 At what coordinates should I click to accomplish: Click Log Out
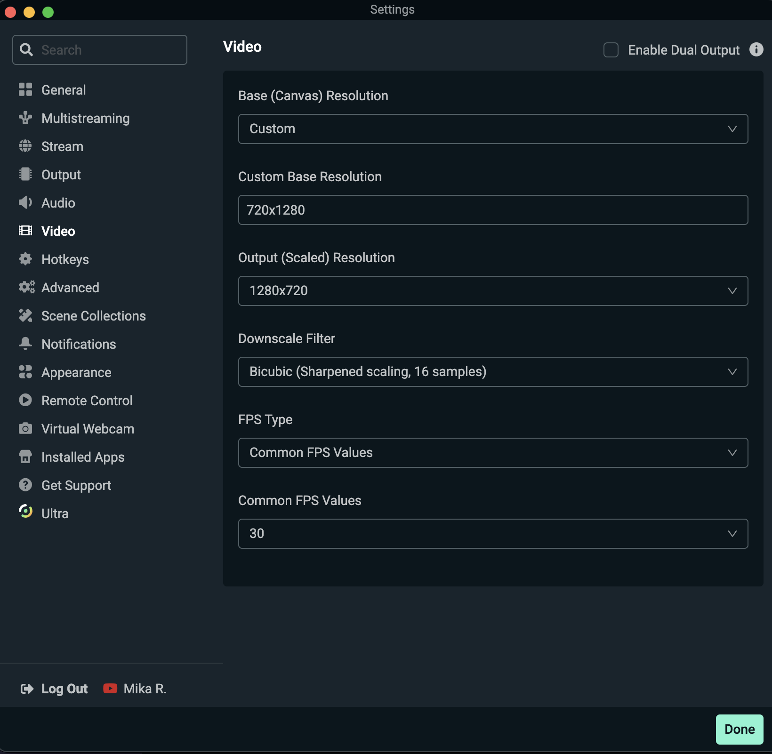click(x=64, y=689)
